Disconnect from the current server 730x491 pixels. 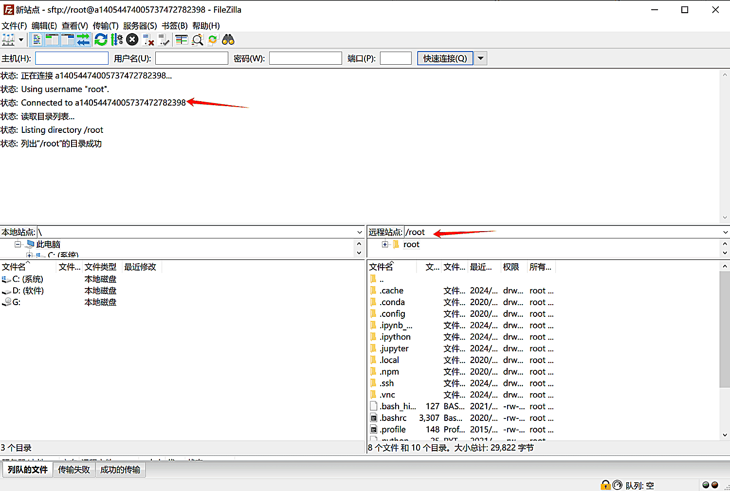(x=148, y=40)
